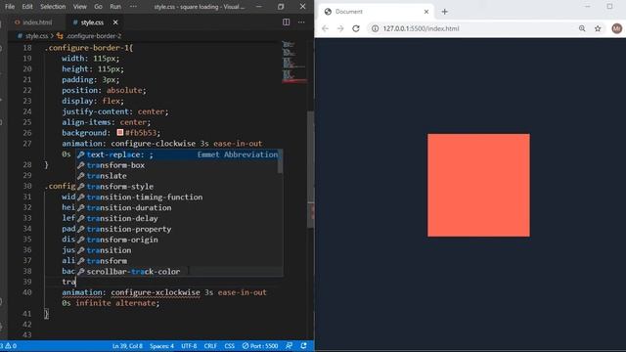Go back in the browser

(325, 28)
